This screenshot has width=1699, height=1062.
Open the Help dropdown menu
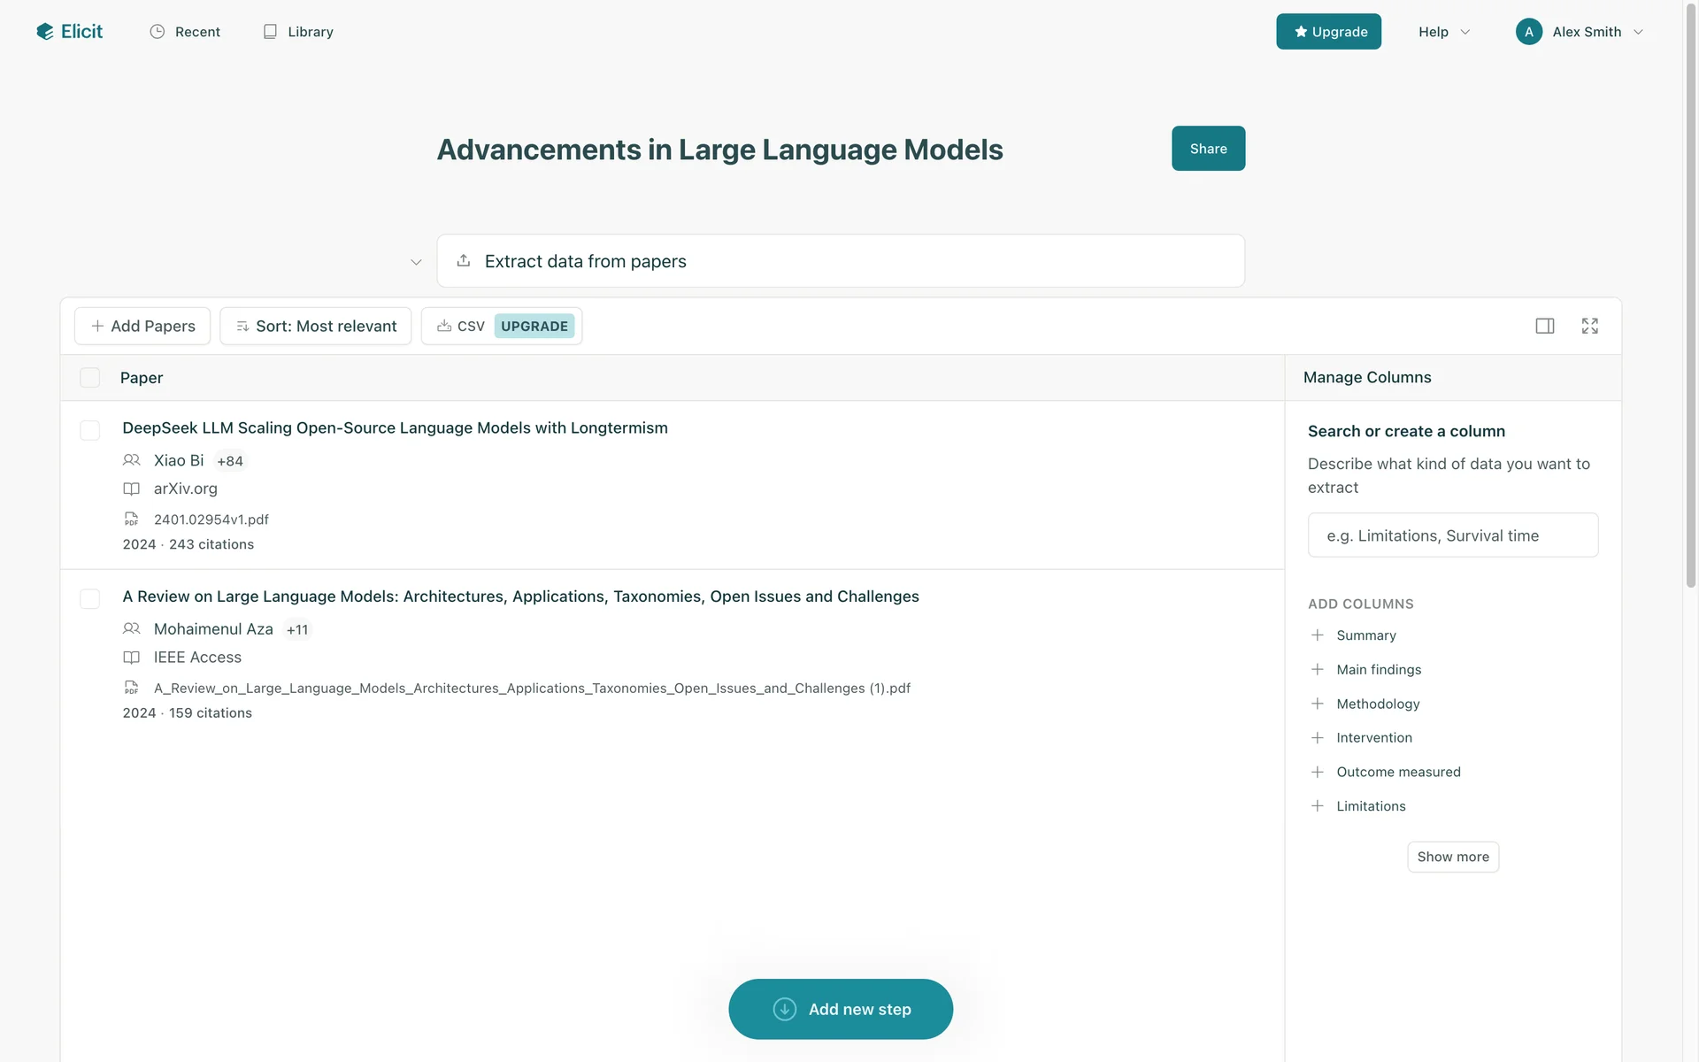coord(1443,32)
